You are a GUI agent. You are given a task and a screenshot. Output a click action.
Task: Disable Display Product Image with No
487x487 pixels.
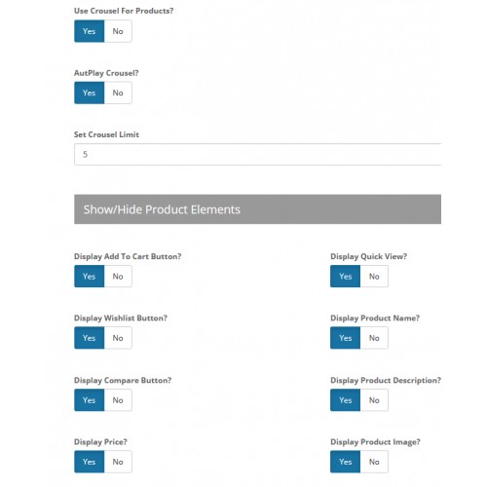(x=374, y=462)
